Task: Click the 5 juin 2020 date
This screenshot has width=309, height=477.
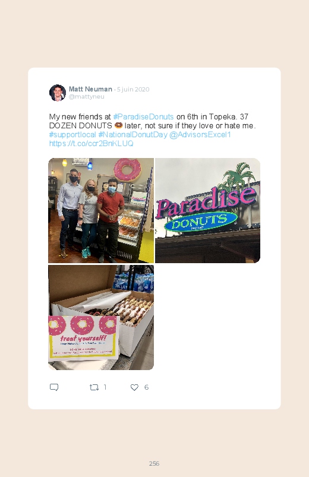Action: click(133, 90)
